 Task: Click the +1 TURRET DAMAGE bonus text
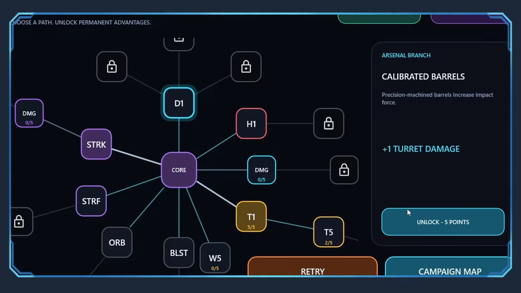[x=421, y=149]
